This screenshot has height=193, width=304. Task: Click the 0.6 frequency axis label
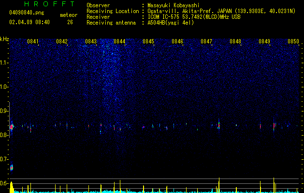coord(4,183)
